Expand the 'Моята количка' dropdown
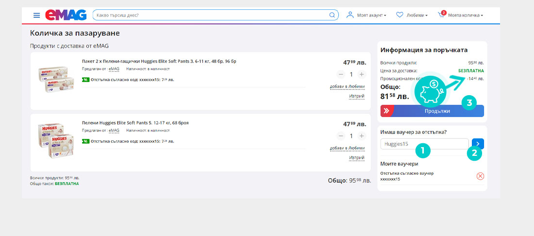 pos(466,16)
